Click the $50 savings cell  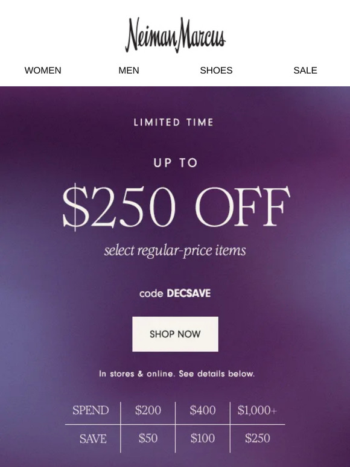click(148, 438)
